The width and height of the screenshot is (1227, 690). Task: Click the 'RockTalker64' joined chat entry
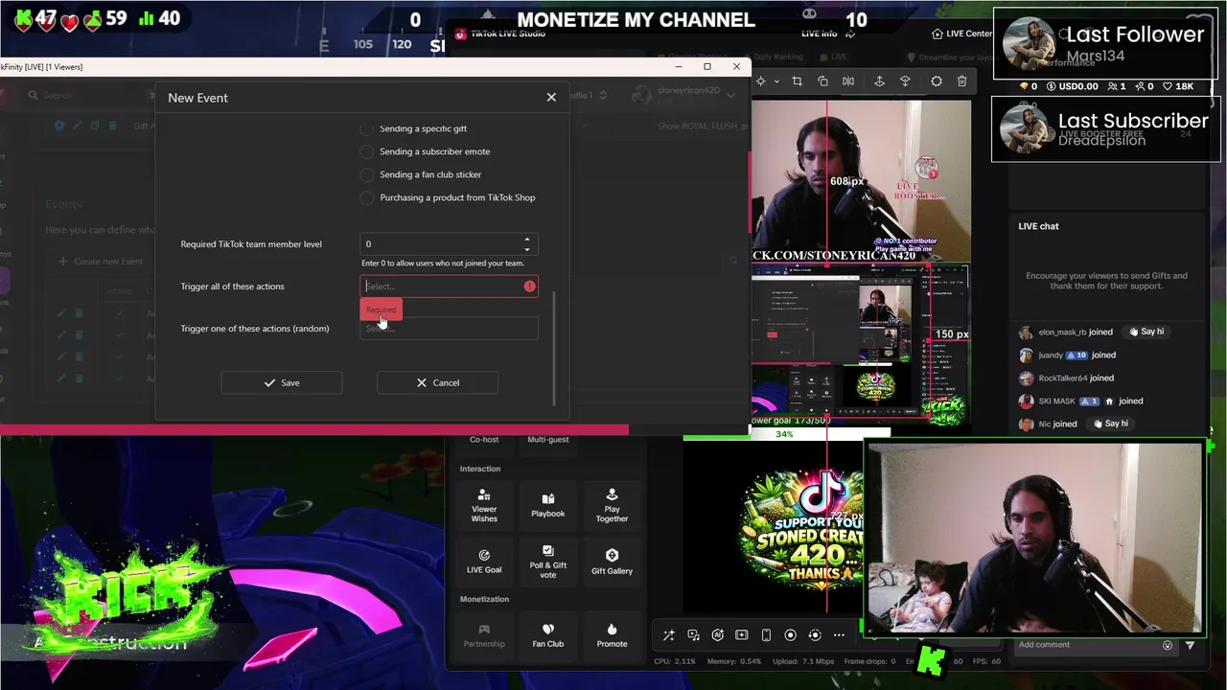point(1066,378)
